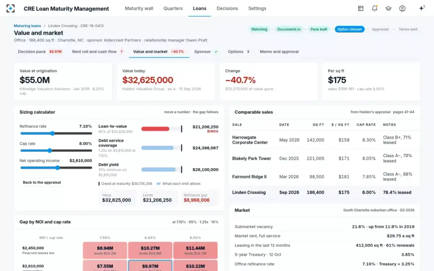Viewport: 434px width, 271px height.
Task: Open the AI sparkle assistant icon
Action: click(422, 8)
